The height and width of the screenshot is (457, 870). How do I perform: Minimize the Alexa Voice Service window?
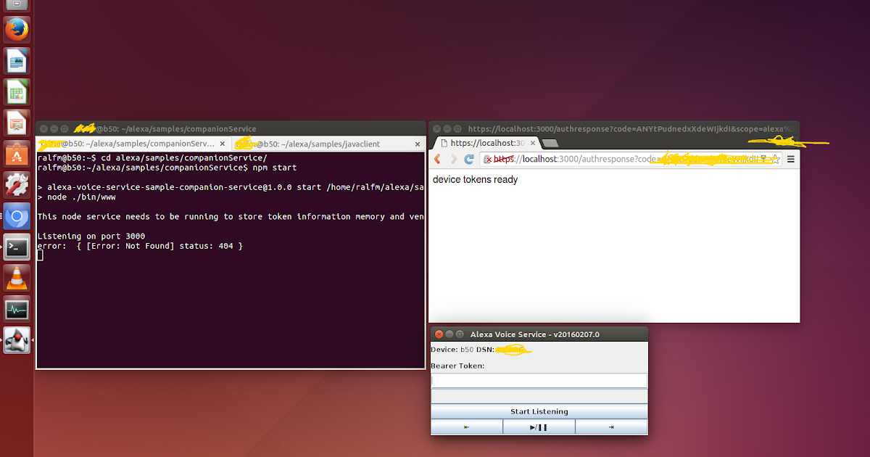tap(449, 334)
